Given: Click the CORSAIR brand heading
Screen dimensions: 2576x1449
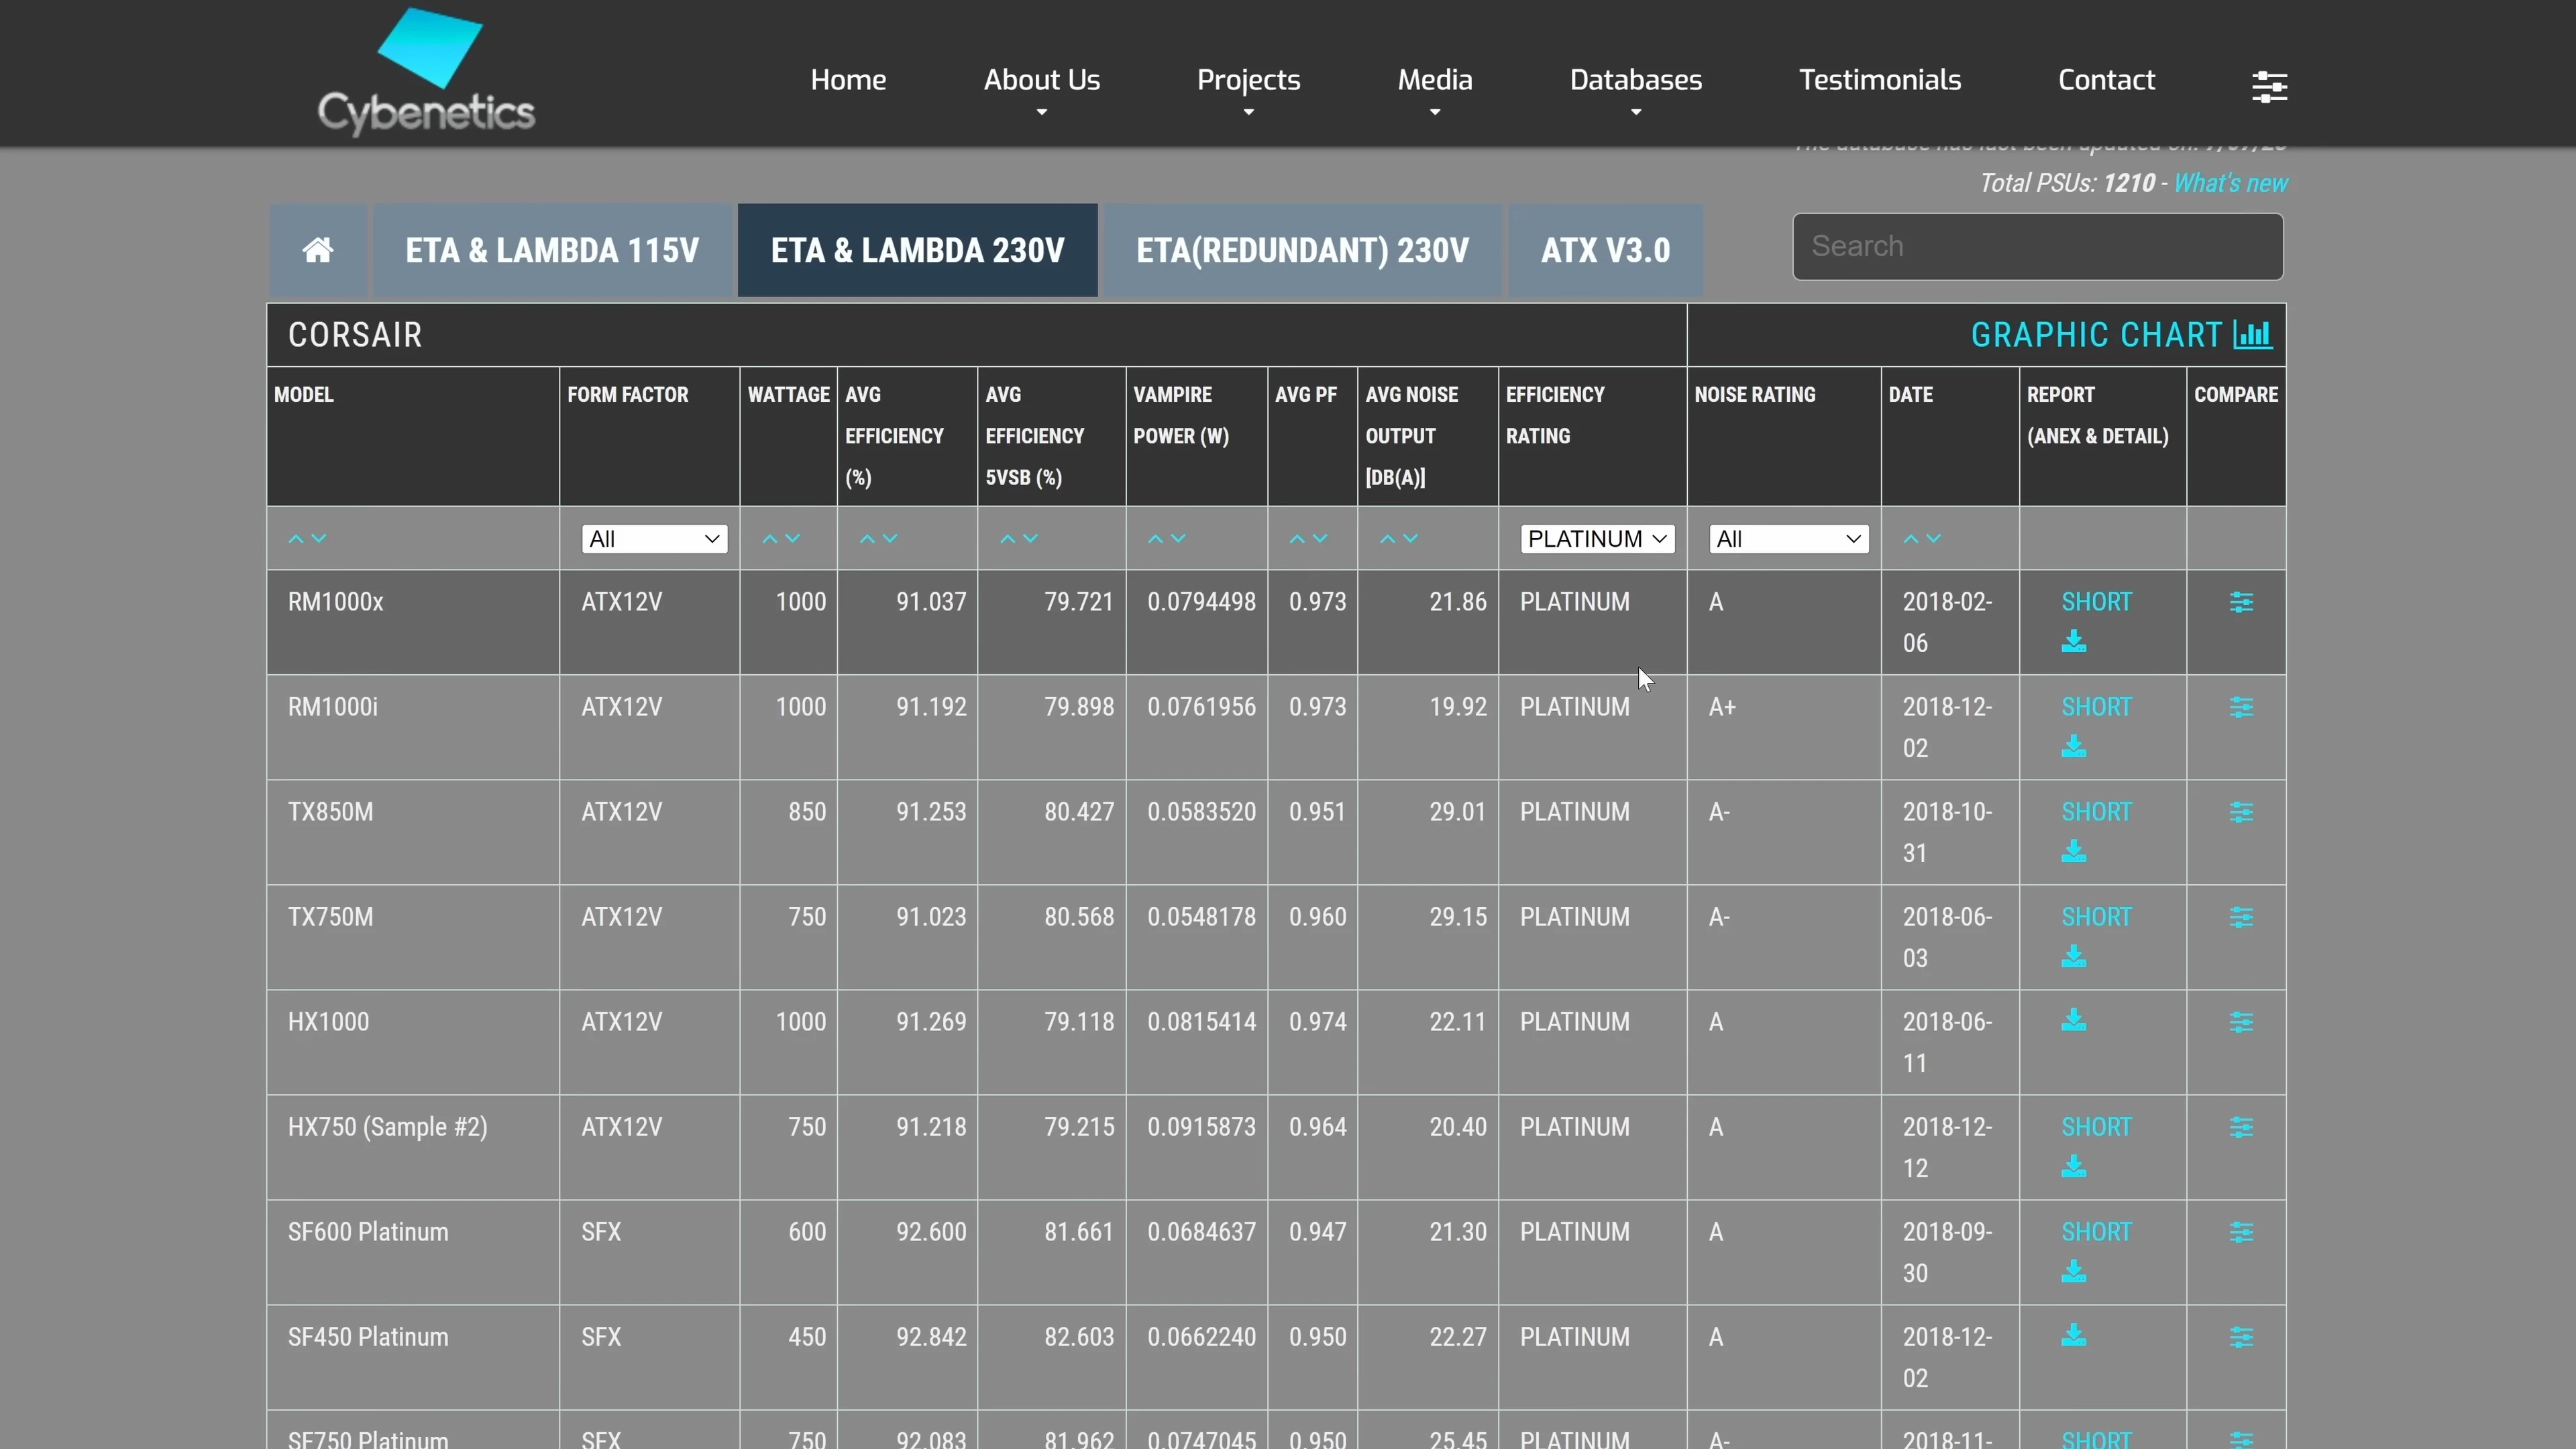Looking at the screenshot, I should pos(355,335).
